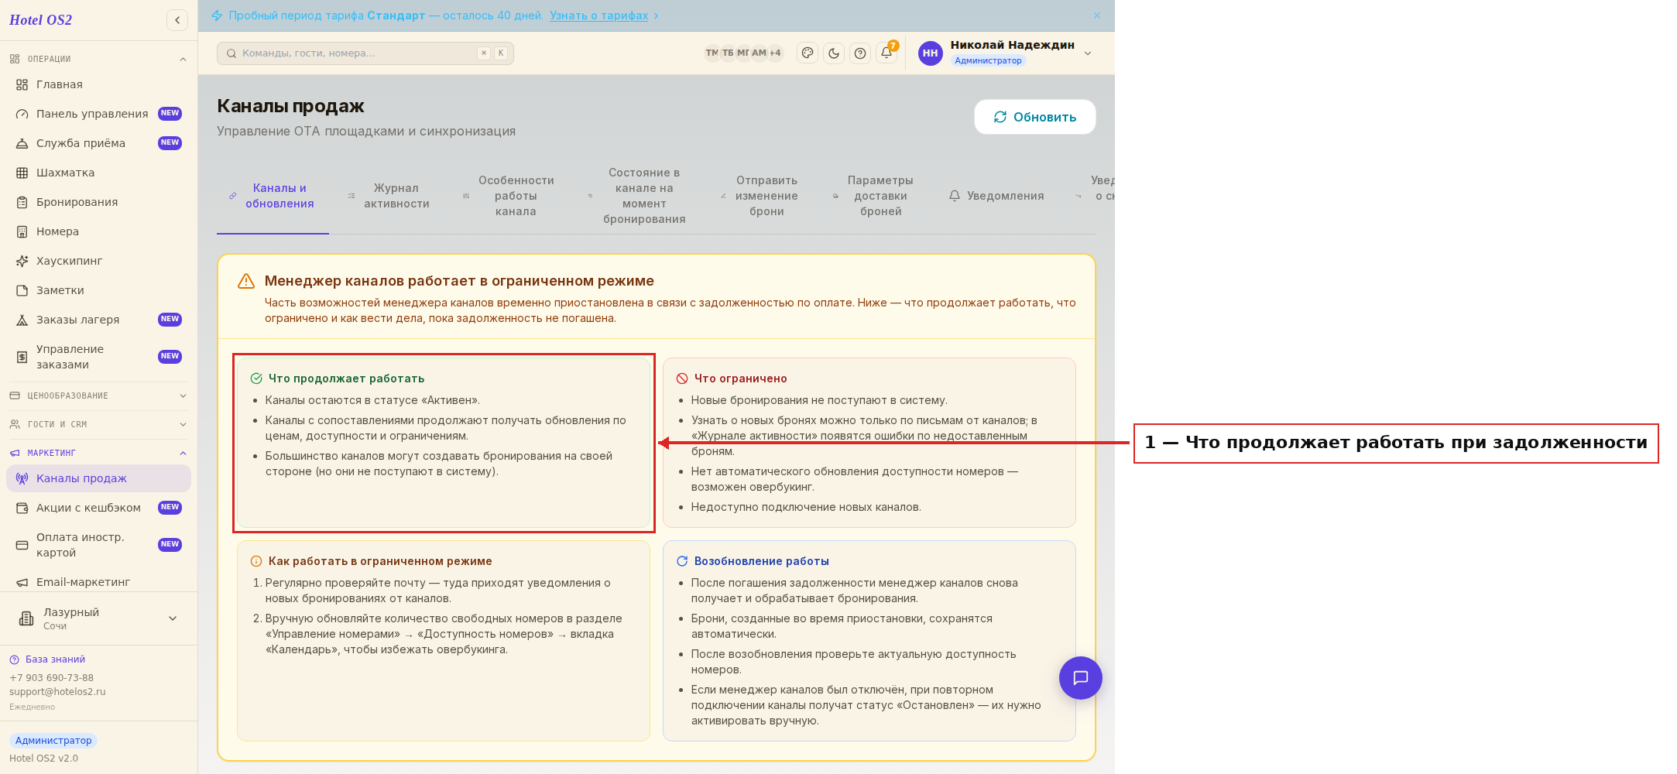Toggle dark mode moon icon

click(834, 53)
